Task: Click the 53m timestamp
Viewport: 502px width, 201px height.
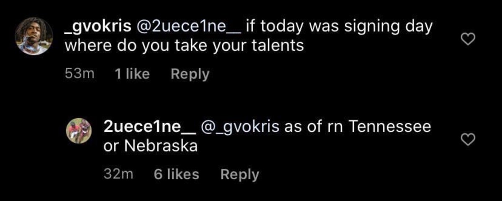Action: coord(80,74)
